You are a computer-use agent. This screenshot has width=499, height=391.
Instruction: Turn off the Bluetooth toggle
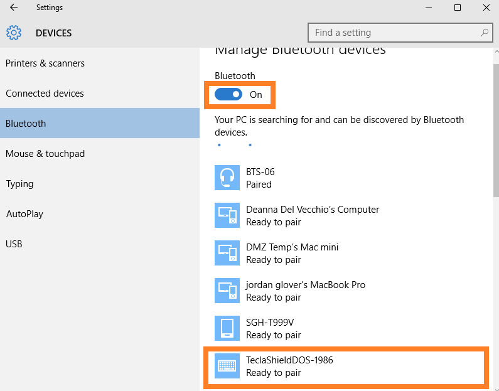[x=228, y=95]
